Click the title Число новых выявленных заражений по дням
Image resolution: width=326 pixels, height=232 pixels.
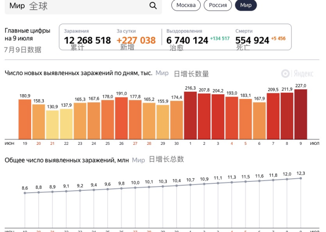[78, 73]
